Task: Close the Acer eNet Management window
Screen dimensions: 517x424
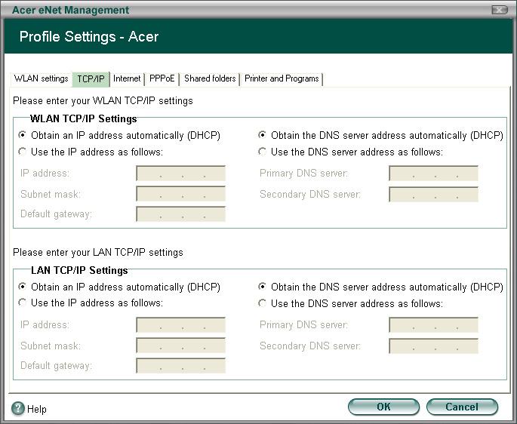Action: (x=499, y=11)
